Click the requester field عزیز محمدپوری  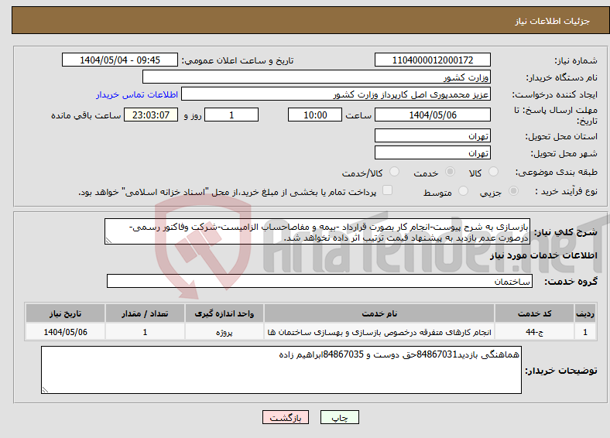pyautogui.click(x=336, y=94)
